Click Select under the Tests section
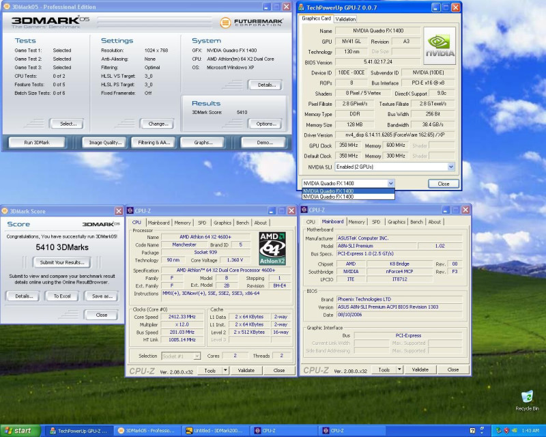This screenshot has width=546, height=437. (68, 124)
